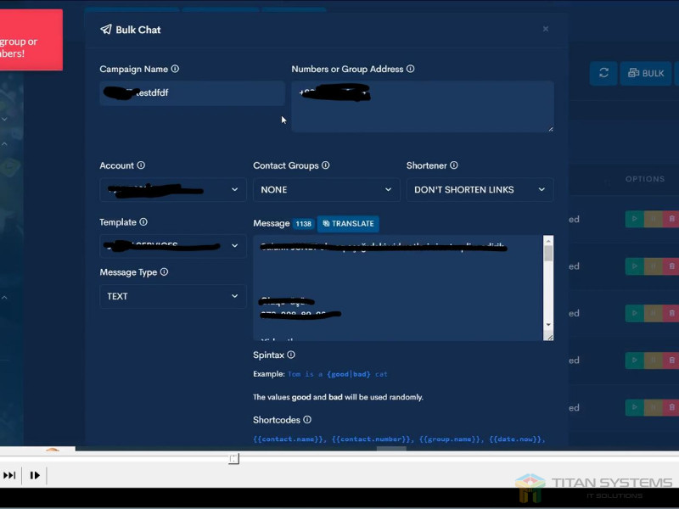Click the video player seek bar handle
This screenshot has width=679, height=509.
[233, 459]
